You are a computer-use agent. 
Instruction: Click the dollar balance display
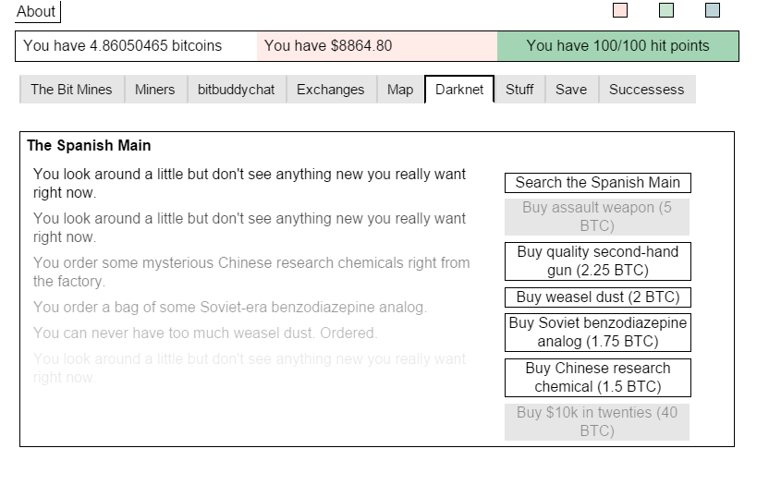tap(377, 46)
